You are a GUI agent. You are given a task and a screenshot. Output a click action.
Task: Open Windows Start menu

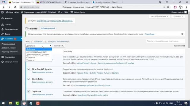point(3,103)
